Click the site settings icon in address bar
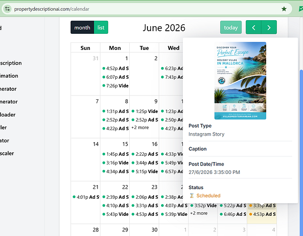This screenshot has width=303, height=236. pos(8,9)
